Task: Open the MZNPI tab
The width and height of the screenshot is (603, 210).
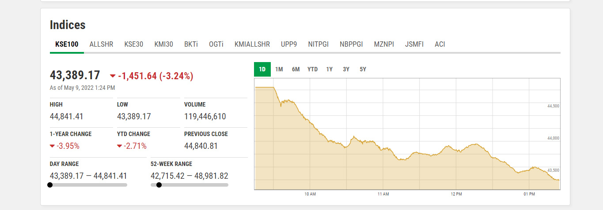Action: point(384,44)
